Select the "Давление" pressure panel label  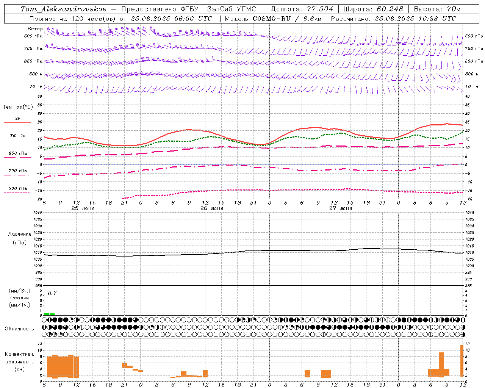[19, 234]
